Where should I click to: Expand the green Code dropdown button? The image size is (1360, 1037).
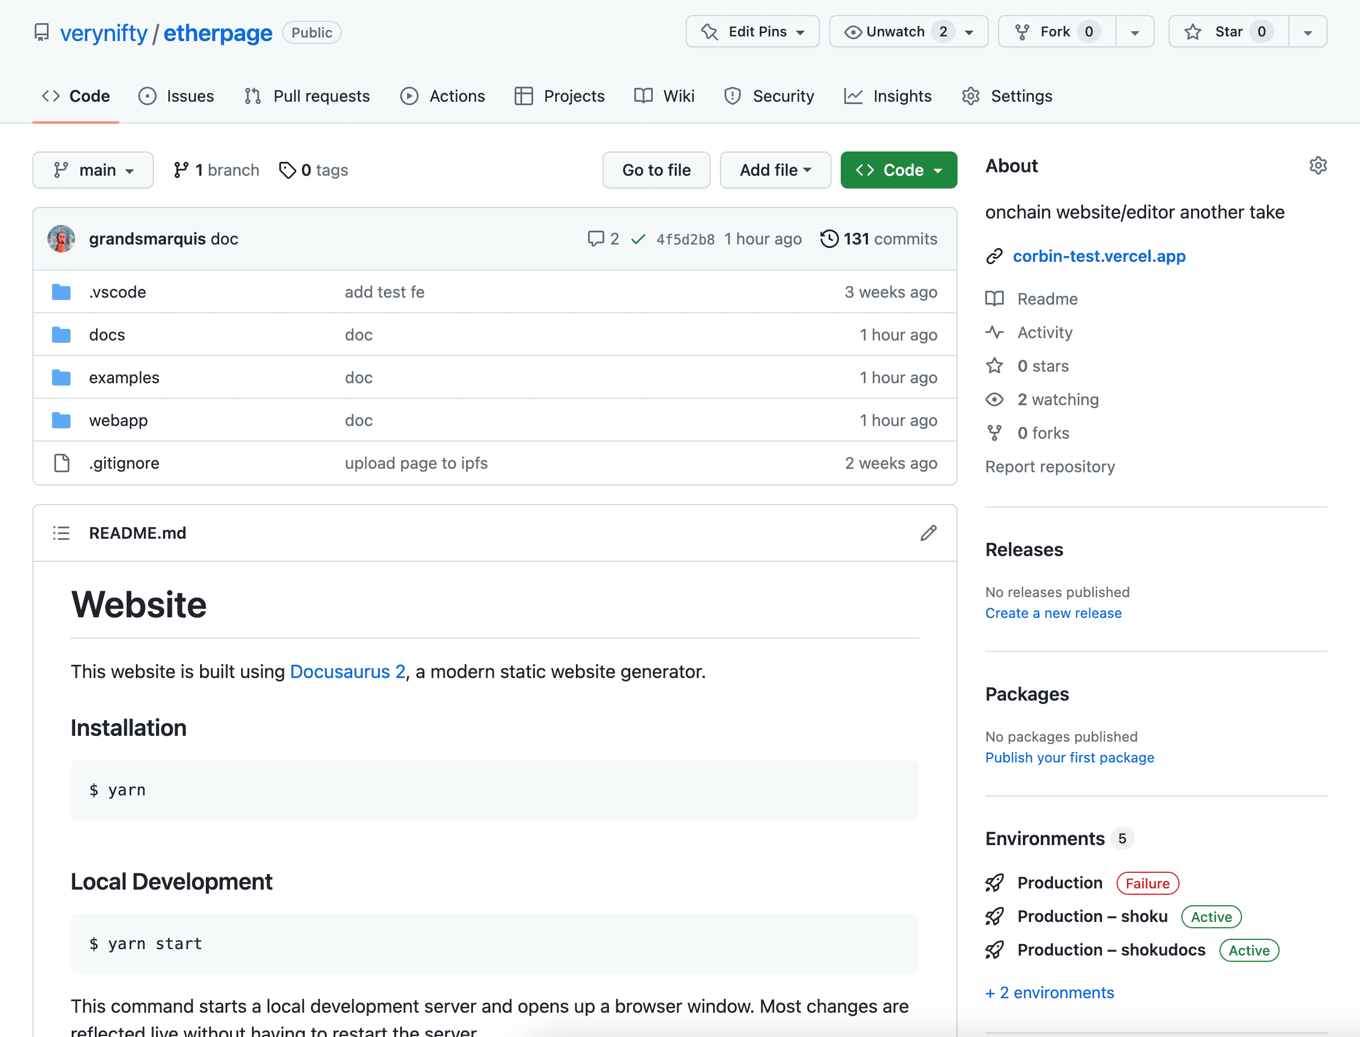[x=899, y=170]
